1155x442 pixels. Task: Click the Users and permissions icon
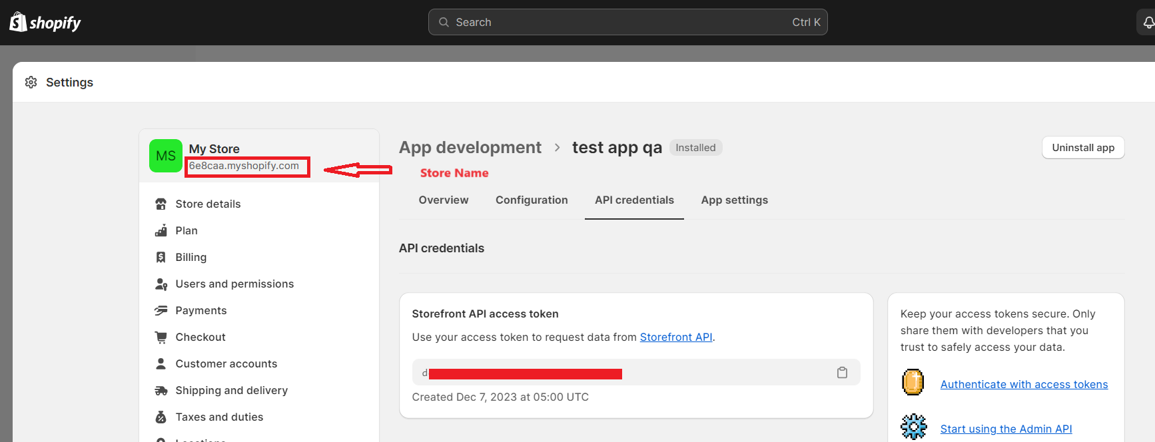coord(161,284)
